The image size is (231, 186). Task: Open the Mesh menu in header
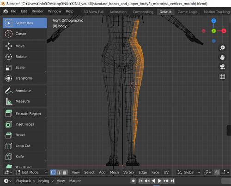[114, 173]
